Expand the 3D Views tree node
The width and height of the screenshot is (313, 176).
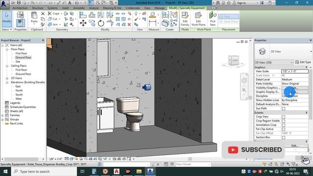[x=7, y=78]
